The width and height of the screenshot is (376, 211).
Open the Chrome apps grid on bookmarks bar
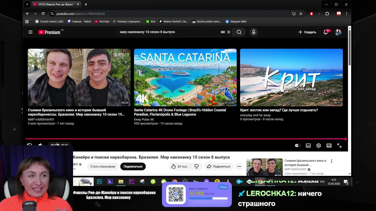[27, 21]
